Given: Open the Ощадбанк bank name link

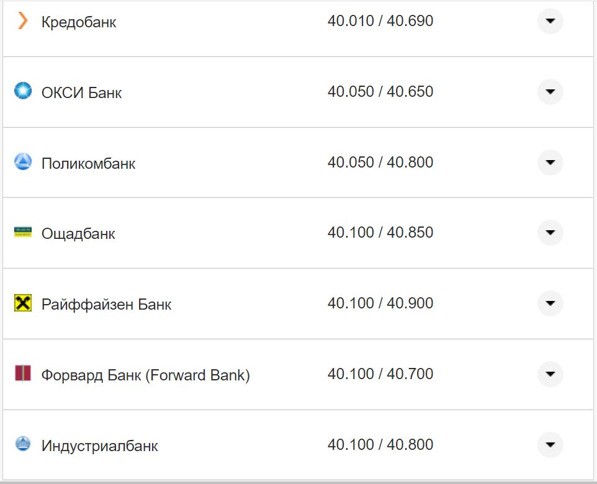Looking at the screenshot, I should point(78,234).
